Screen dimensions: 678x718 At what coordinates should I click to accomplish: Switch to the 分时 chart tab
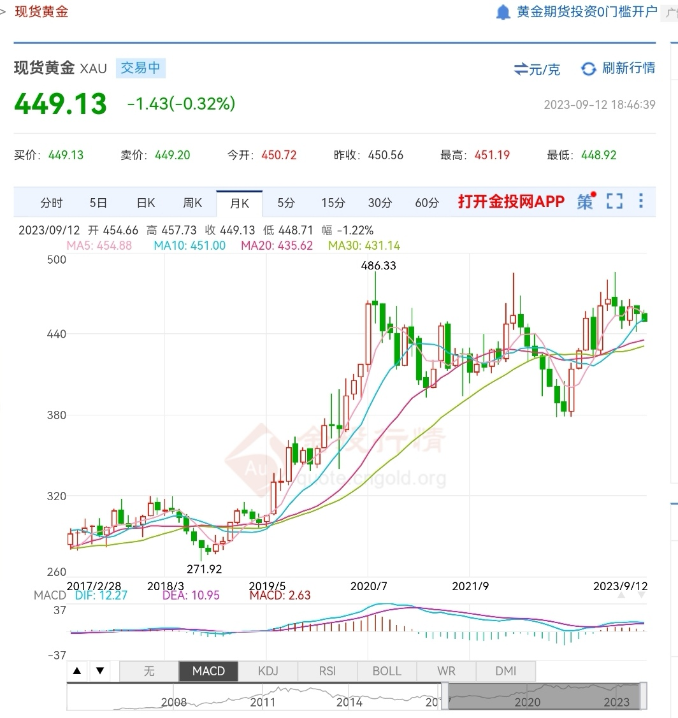pyautogui.click(x=52, y=203)
